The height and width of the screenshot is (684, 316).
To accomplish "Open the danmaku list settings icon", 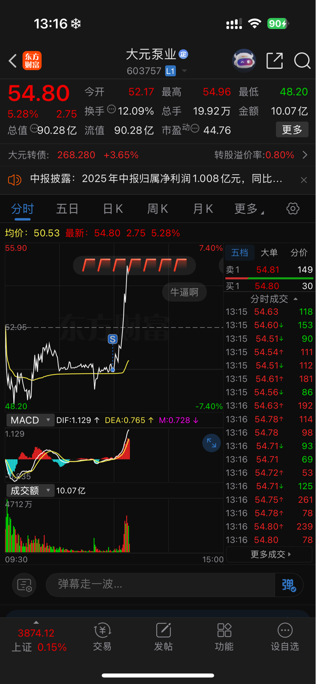I will tap(24, 585).
